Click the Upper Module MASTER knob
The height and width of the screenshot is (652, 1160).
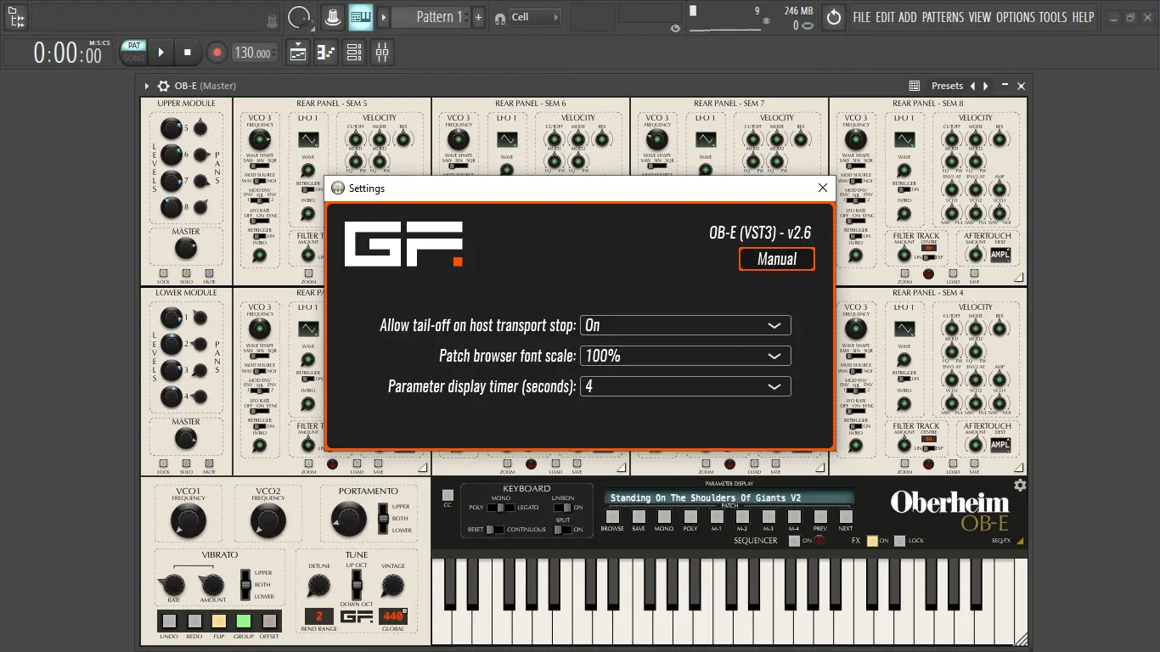click(x=185, y=248)
